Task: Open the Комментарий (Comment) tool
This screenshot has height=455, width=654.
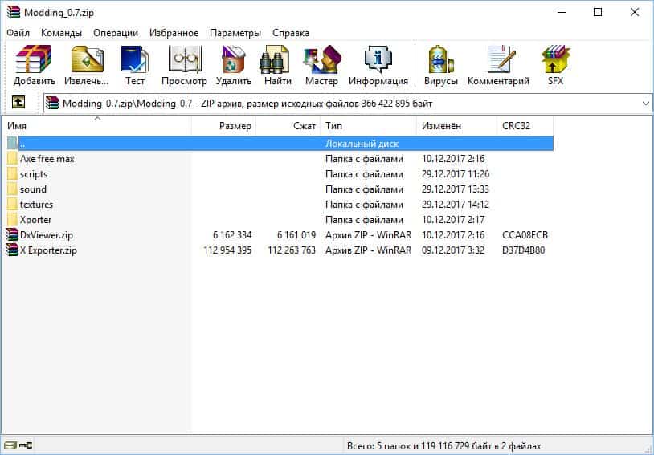Action: pyautogui.click(x=498, y=65)
